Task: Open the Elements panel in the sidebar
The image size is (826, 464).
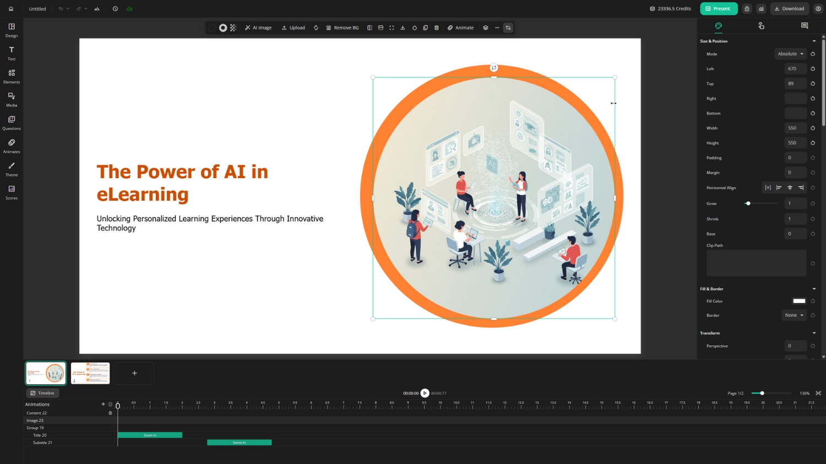Action: coord(12,76)
